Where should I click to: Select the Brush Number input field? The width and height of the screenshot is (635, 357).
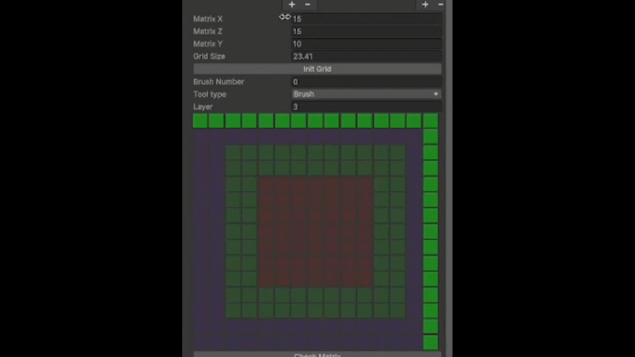tap(366, 82)
